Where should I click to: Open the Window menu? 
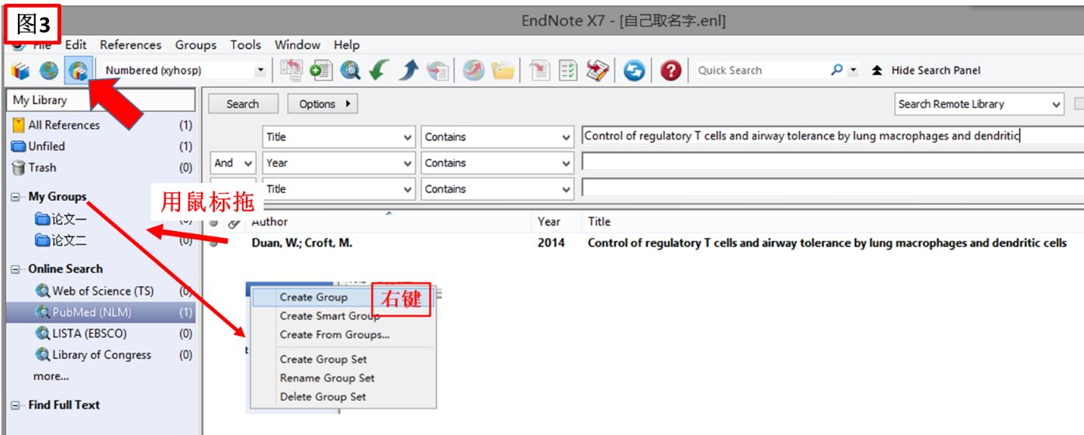point(297,45)
